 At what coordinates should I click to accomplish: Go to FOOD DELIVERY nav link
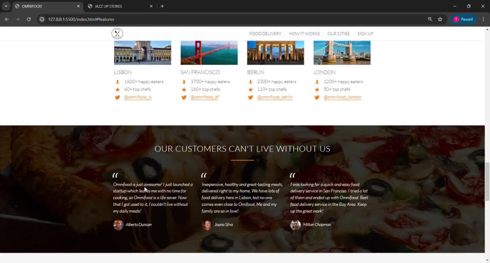click(265, 34)
